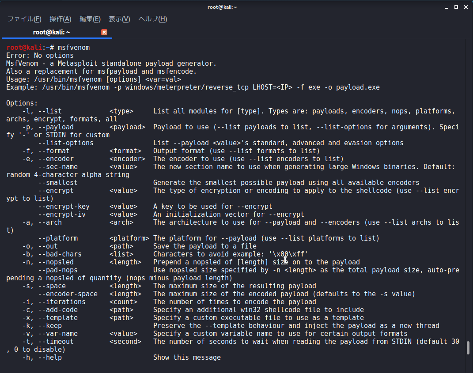Image resolution: width=473 pixels, height=373 pixels.
Task: Close the terminal window
Action: (466, 7)
